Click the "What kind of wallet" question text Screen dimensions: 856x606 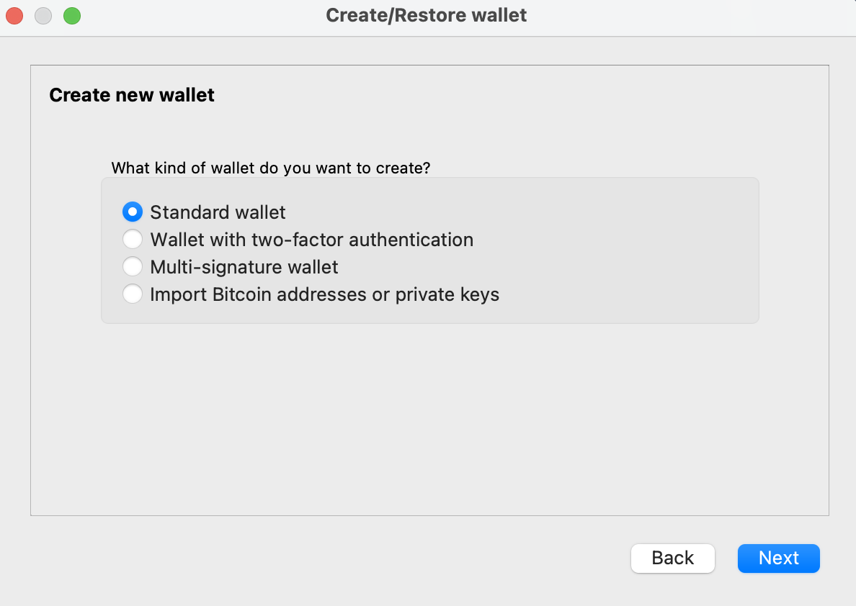click(x=270, y=168)
